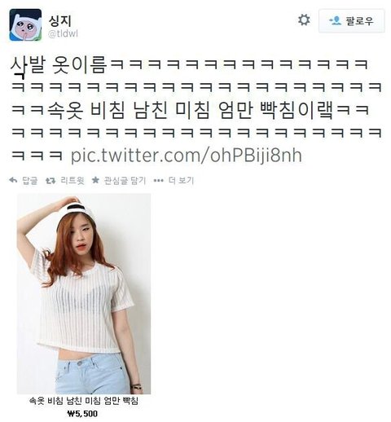The image size is (391, 422).
Task: Expand the 더 보기 more options
Action: tap(181, 180)
